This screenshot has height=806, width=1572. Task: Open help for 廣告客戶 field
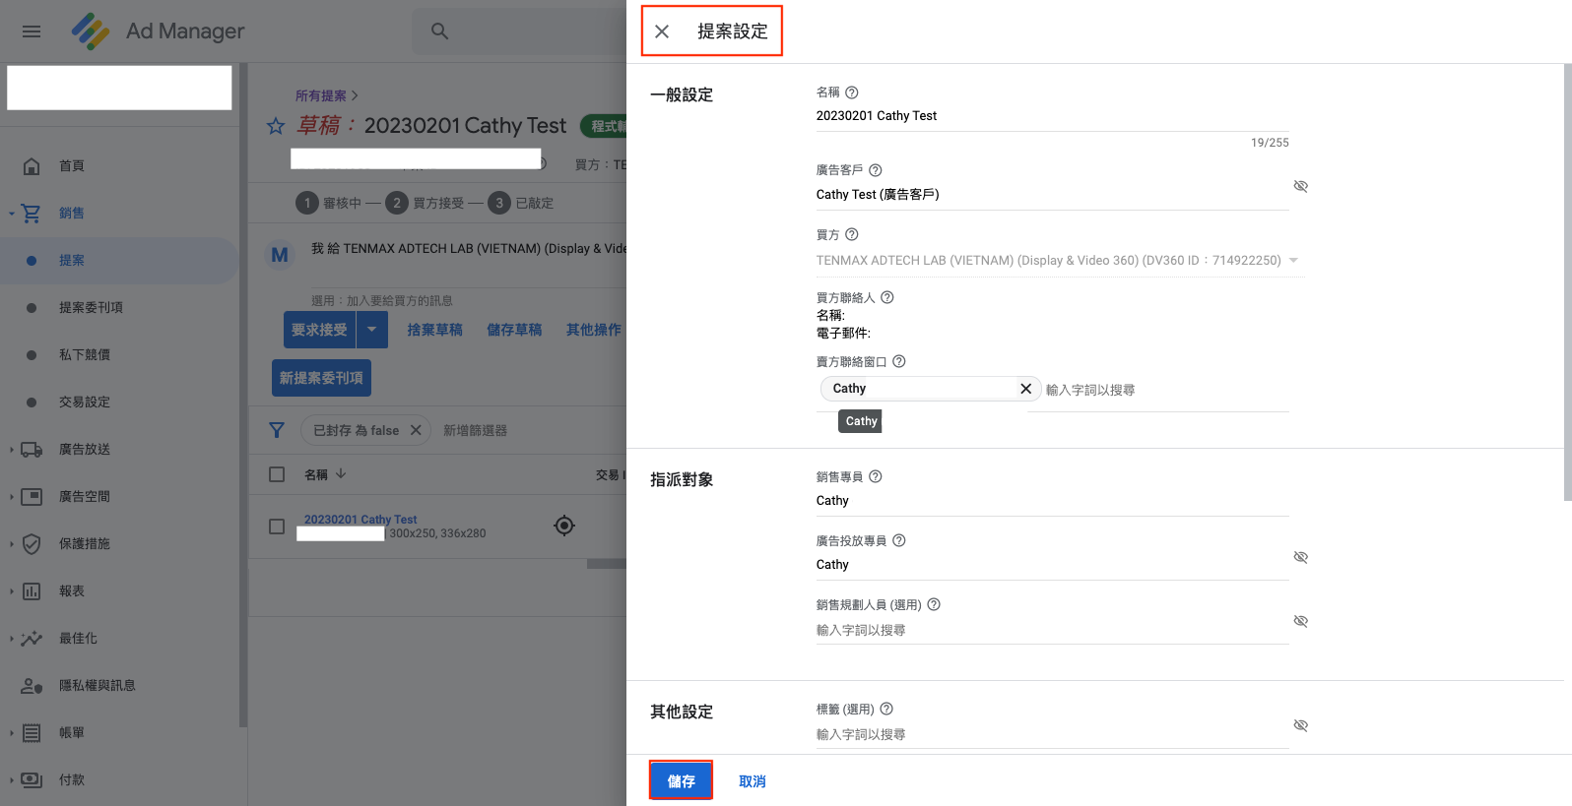[x=876, y=170]
